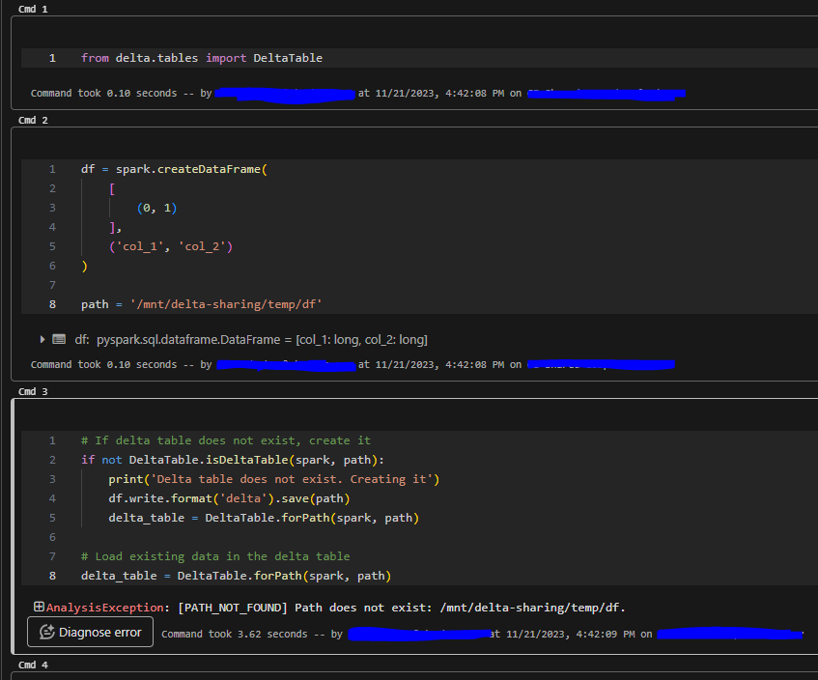The image size is (818, 680).
Task: Click the ('col_1', 'col_2') schema line
Action: point(170,246)
